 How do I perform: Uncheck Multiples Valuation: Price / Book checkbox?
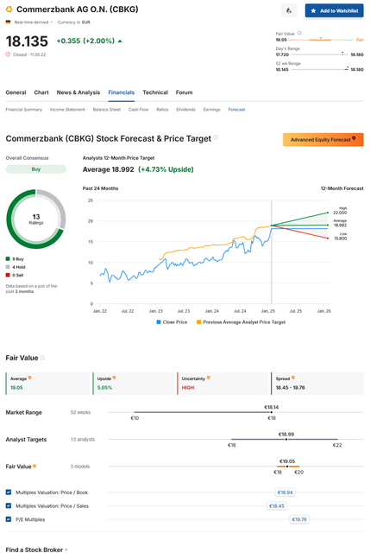(9, 492)
